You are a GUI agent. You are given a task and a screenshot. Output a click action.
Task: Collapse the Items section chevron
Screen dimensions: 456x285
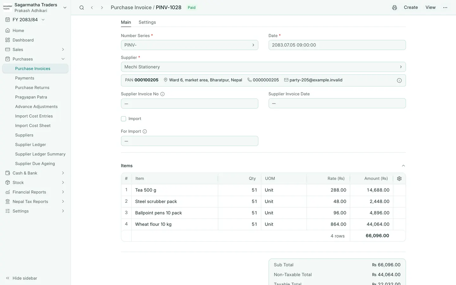403,166
